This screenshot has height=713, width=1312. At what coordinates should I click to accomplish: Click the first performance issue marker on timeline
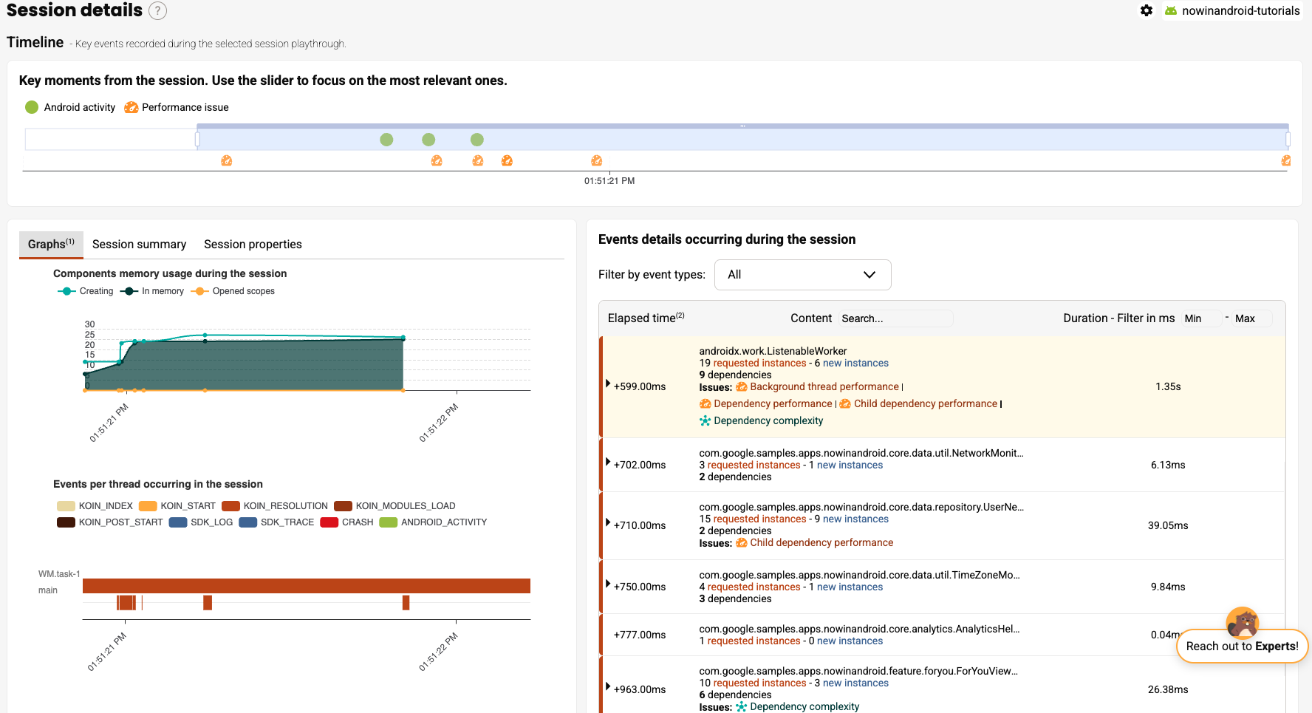pos(227,160)
